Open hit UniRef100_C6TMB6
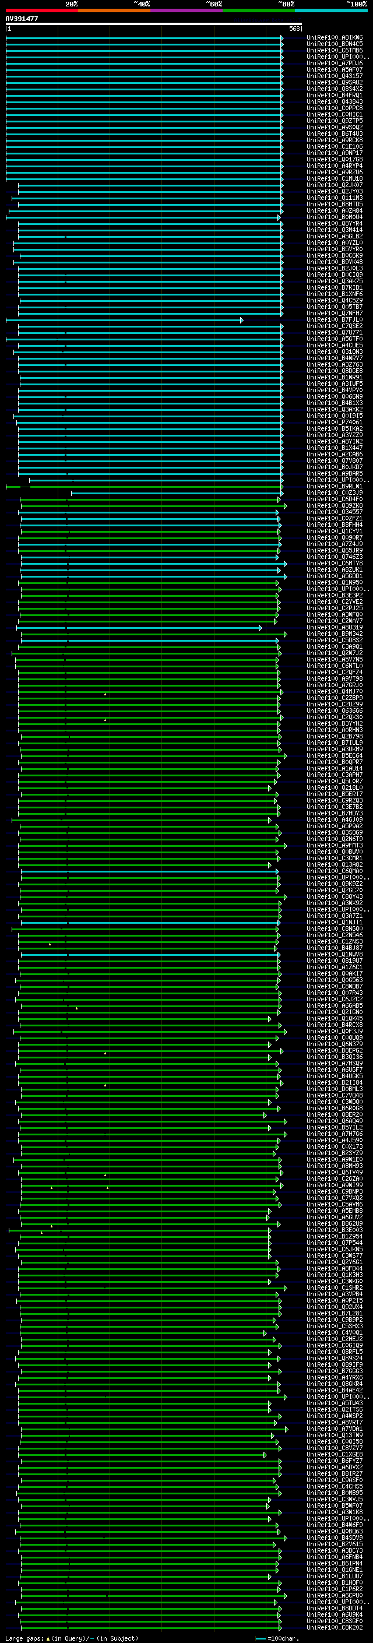373x1643 pixels. tap(335, 50)
